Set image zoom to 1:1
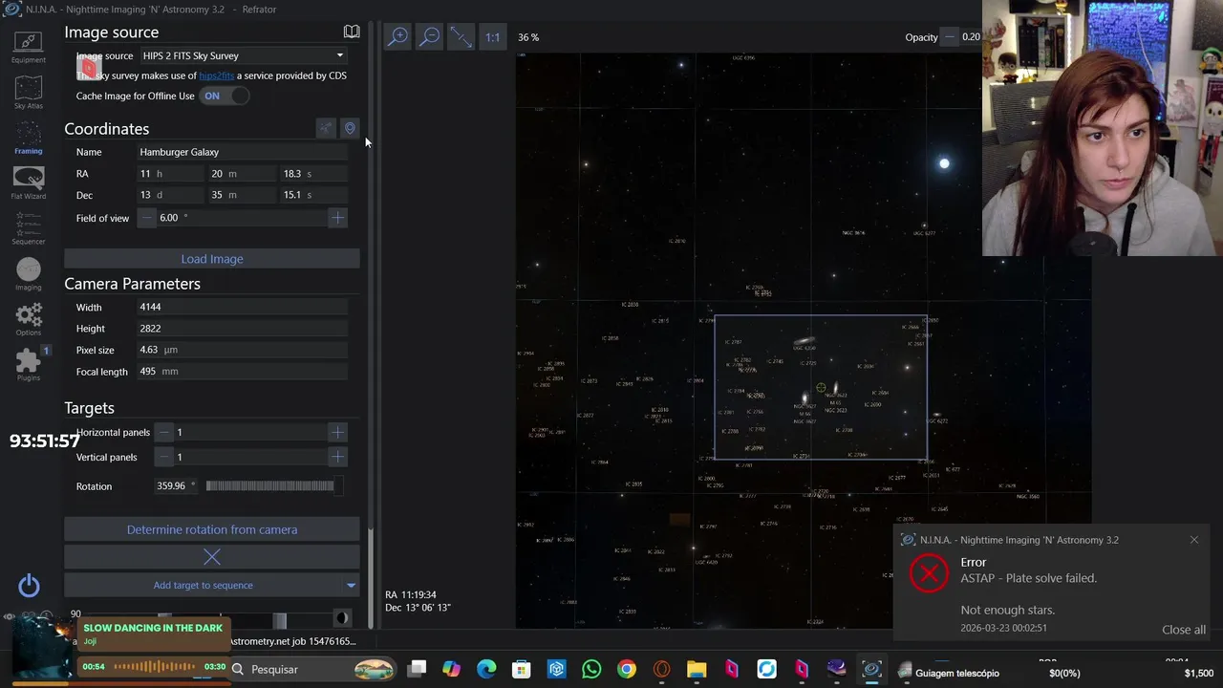Viewport: 1223px width, 688px height. click(x=492, y=36)
